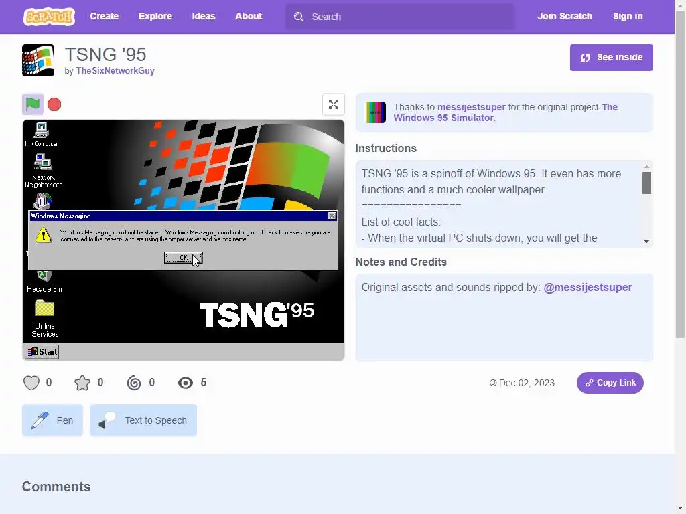The width and height of the screenshot is (686, 514).
Task: Click Sign in
Action: (x=627, y=16)
